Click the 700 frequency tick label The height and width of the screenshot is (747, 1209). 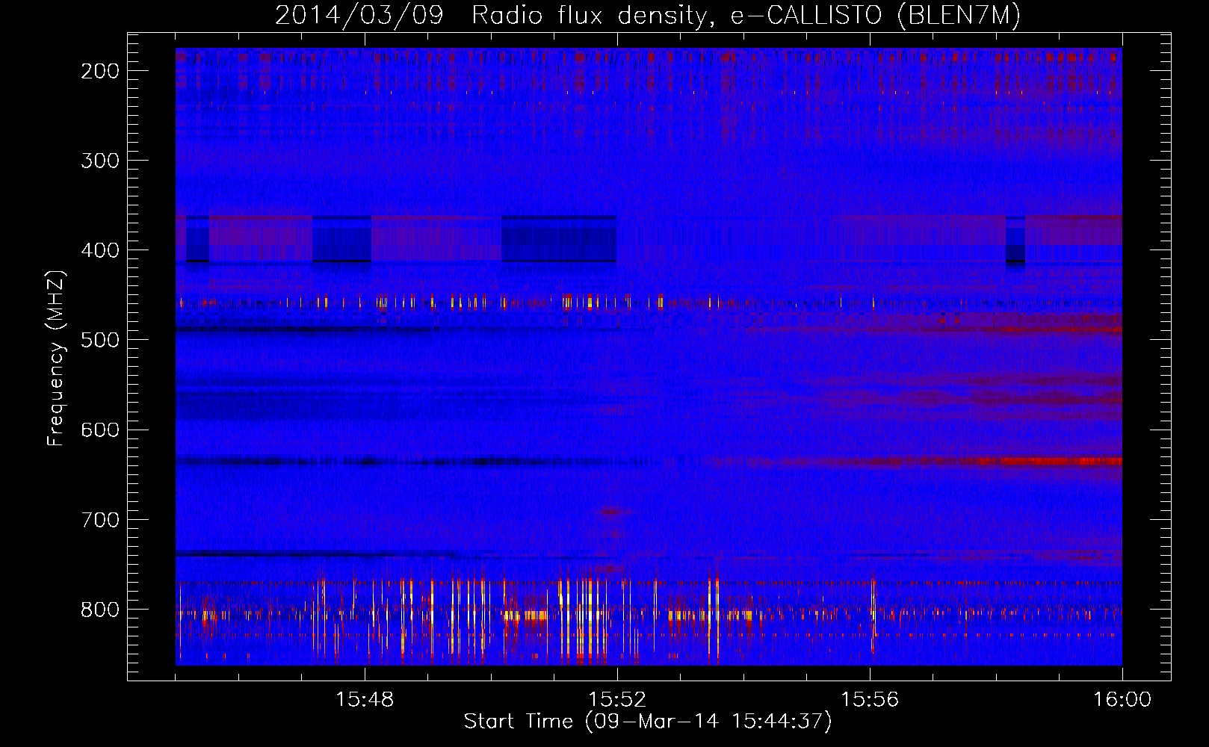coord(100,519)
